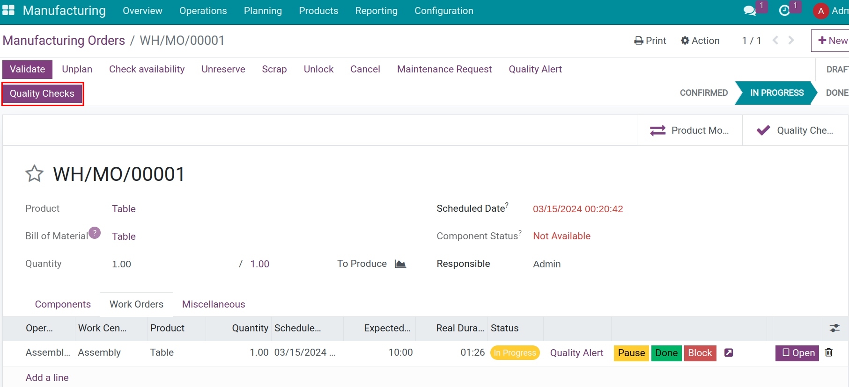849x387 pixels.
Task: Switch to the Miscellaneous tab
Action: tap(214, 304)
